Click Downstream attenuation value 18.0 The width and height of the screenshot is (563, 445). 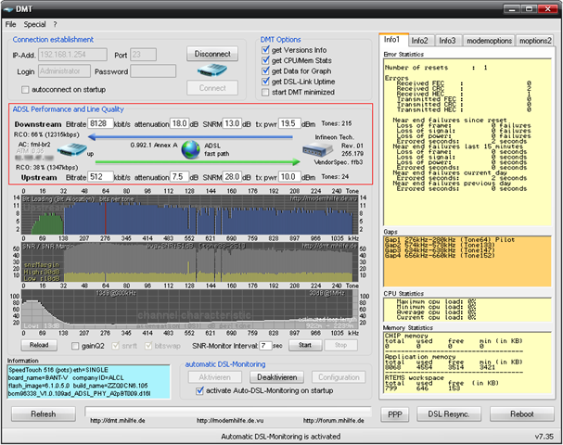[179, 124]
